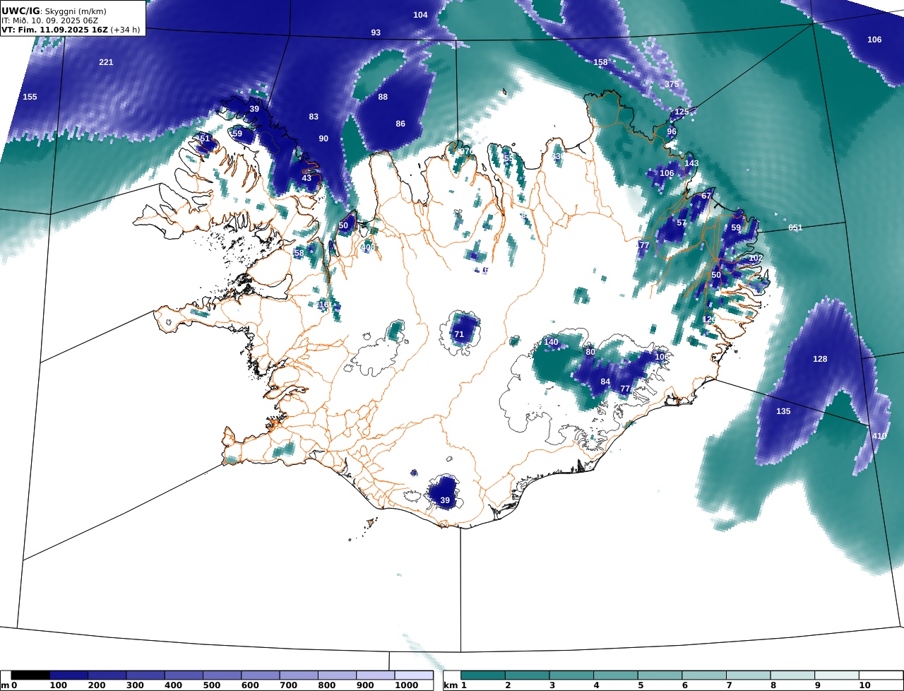Click the 500–600 m legend swatch
Screen dimensions: 904x691
point(222,675)
